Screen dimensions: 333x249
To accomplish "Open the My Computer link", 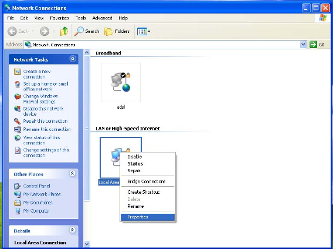I will pos(36,211).
